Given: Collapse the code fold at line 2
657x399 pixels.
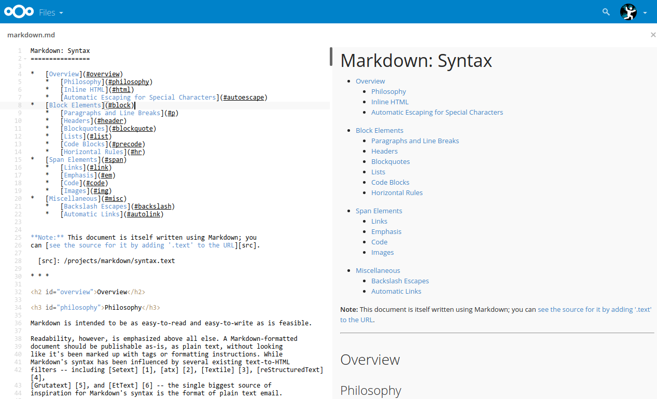Looking at the screenshot, I should tap(25, 58).
